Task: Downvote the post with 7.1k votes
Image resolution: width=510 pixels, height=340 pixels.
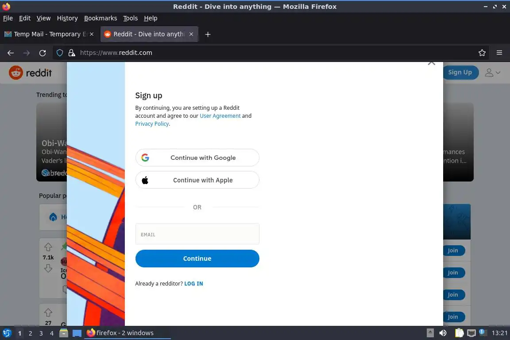Action: coord(48,268)
